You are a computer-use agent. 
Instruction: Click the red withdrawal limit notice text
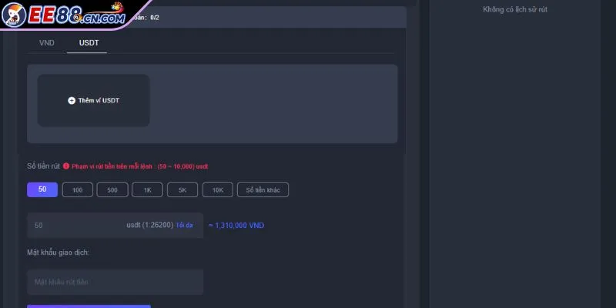140,166
